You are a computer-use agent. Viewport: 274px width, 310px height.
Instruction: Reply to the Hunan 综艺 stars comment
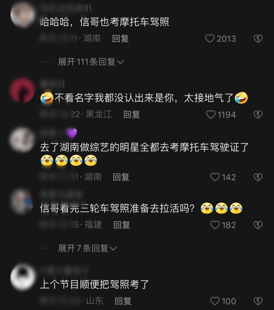pos(121,177)
